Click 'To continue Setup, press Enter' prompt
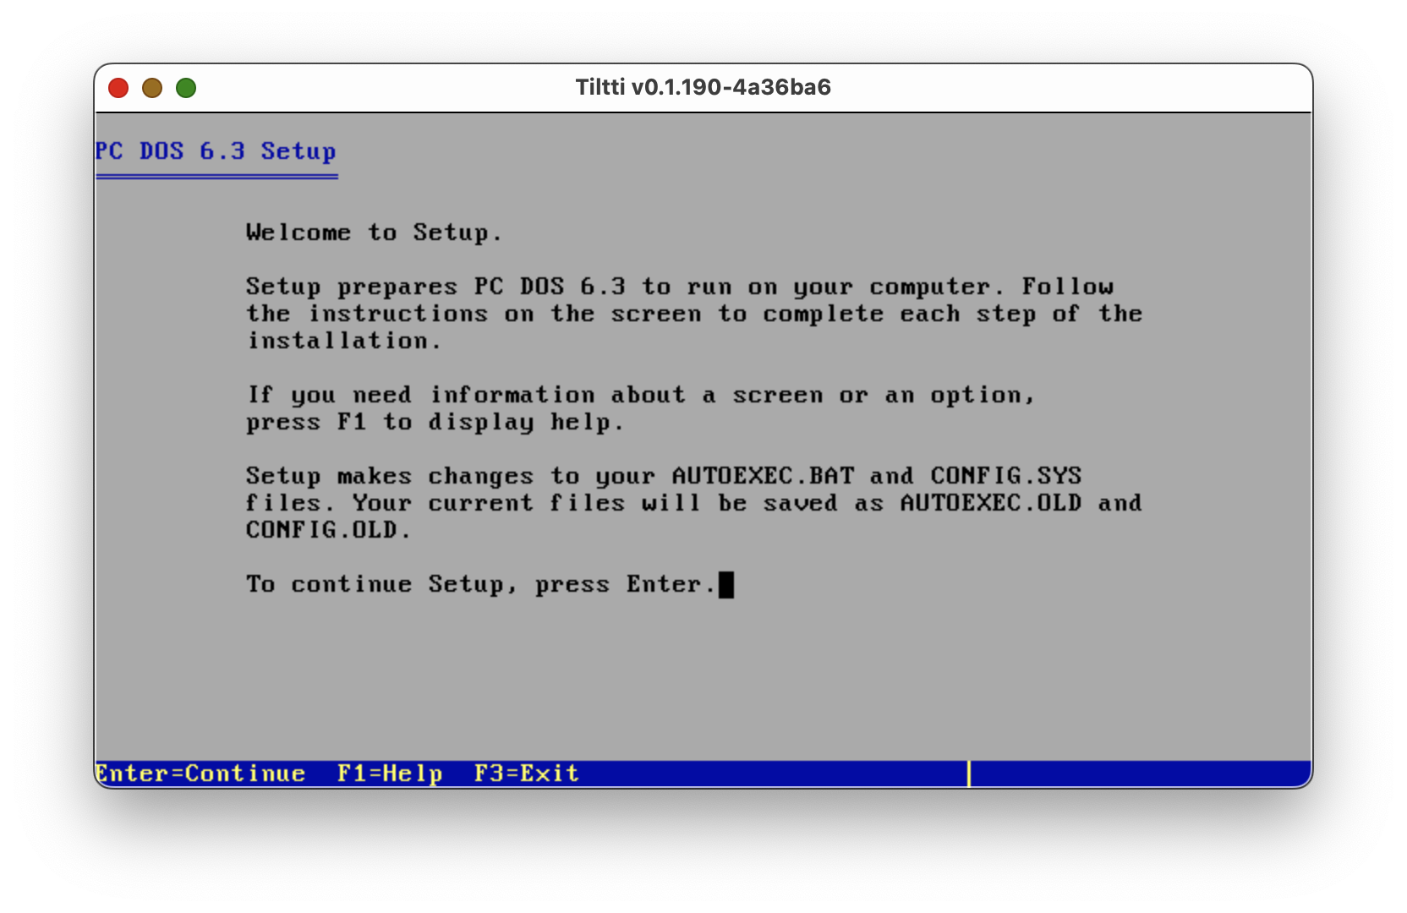The image size is (1407, 913). coord(482,584)
